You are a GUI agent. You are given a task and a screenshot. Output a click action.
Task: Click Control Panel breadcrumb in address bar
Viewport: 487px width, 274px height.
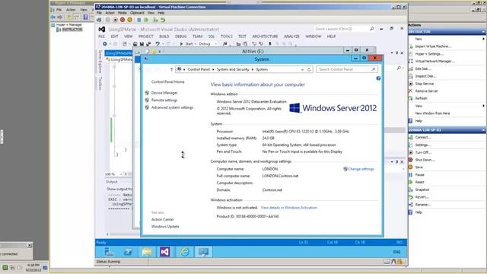pyautogui.click(x=199, y=69)
